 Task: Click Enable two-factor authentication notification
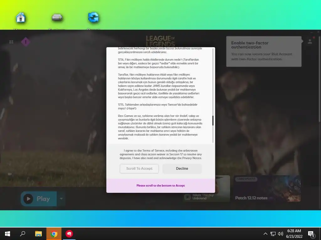tap(264, 52)
